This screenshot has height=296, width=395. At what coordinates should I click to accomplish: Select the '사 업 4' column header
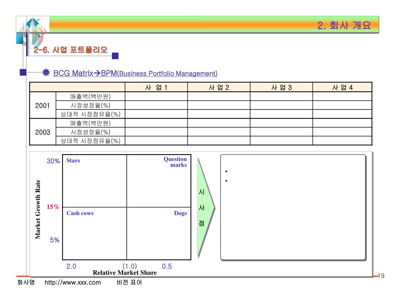tap(343, 87)
